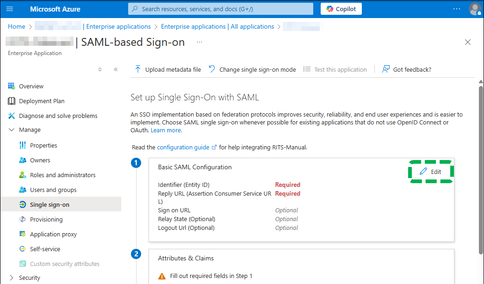This screenshot has width=484, height=284.
Task: Select Change single sign-on mode
Action: click(252, 69)
